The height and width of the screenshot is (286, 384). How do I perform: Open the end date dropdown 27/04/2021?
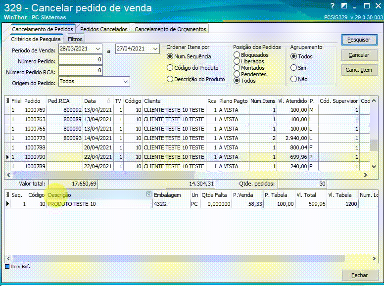(155, 48)
